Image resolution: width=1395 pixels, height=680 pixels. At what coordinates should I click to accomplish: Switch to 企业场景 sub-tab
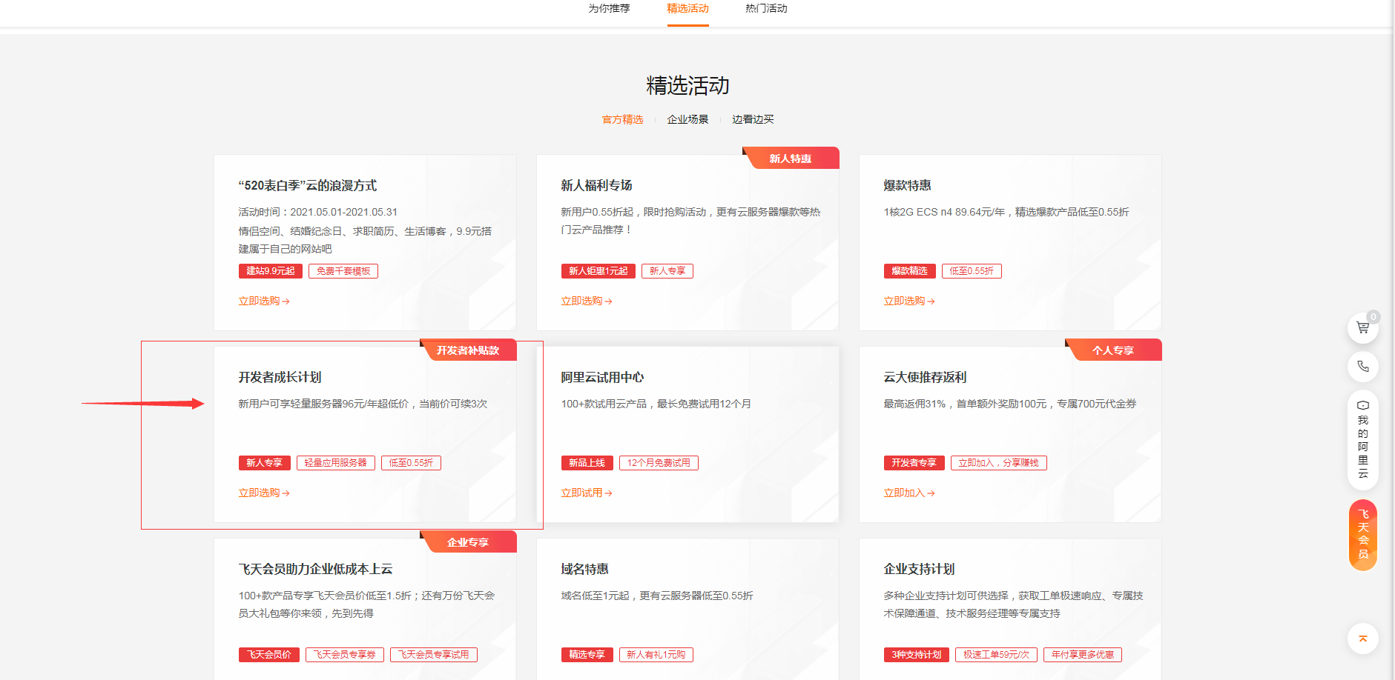click(x=687, y=119)
